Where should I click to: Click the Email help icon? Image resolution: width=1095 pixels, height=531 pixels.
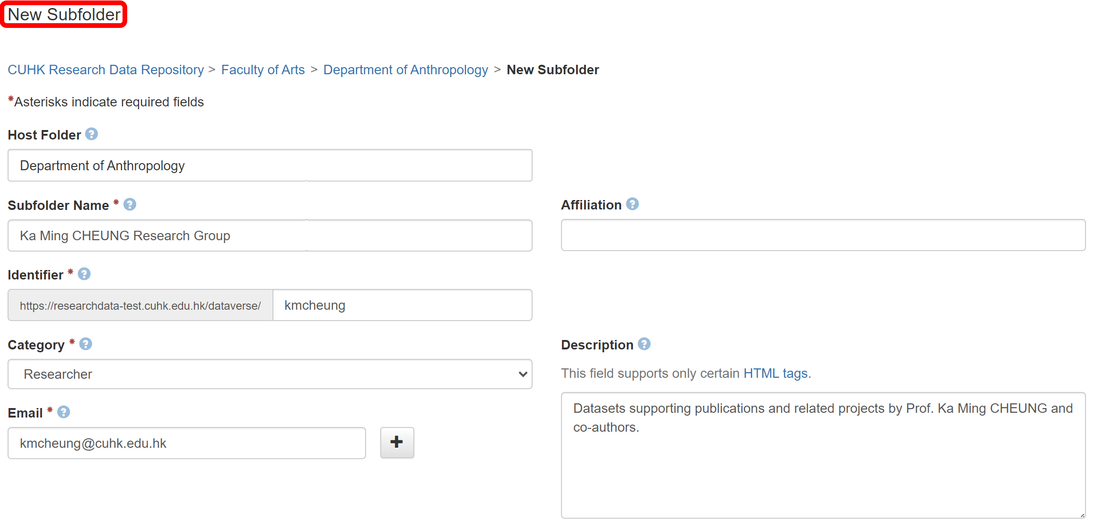tap(63, 412)
